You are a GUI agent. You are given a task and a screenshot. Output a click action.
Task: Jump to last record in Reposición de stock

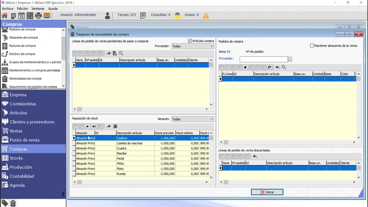click(94, 126)
